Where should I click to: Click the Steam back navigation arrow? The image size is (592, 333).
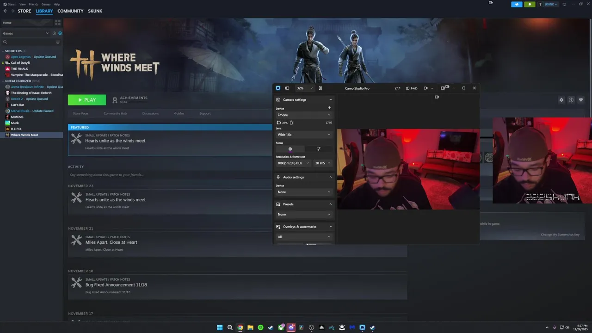tap(6, 11)
